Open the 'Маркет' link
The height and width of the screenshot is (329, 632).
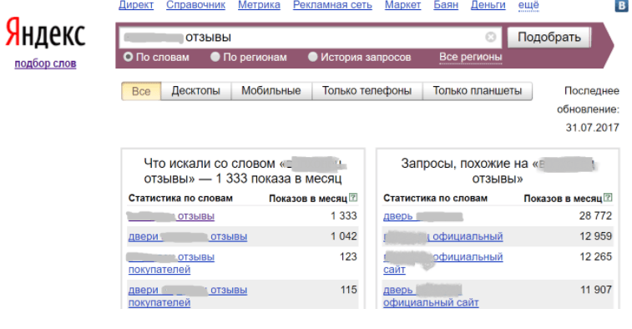(x=402, y=5)
